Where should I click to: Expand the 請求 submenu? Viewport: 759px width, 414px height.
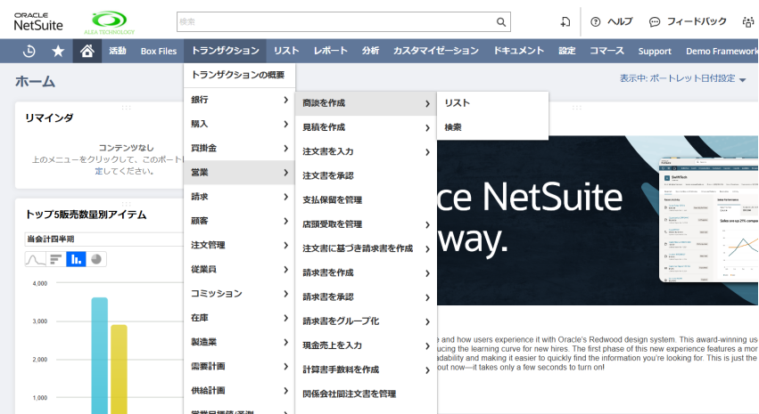pyautogui.click(x=240, y=197)
